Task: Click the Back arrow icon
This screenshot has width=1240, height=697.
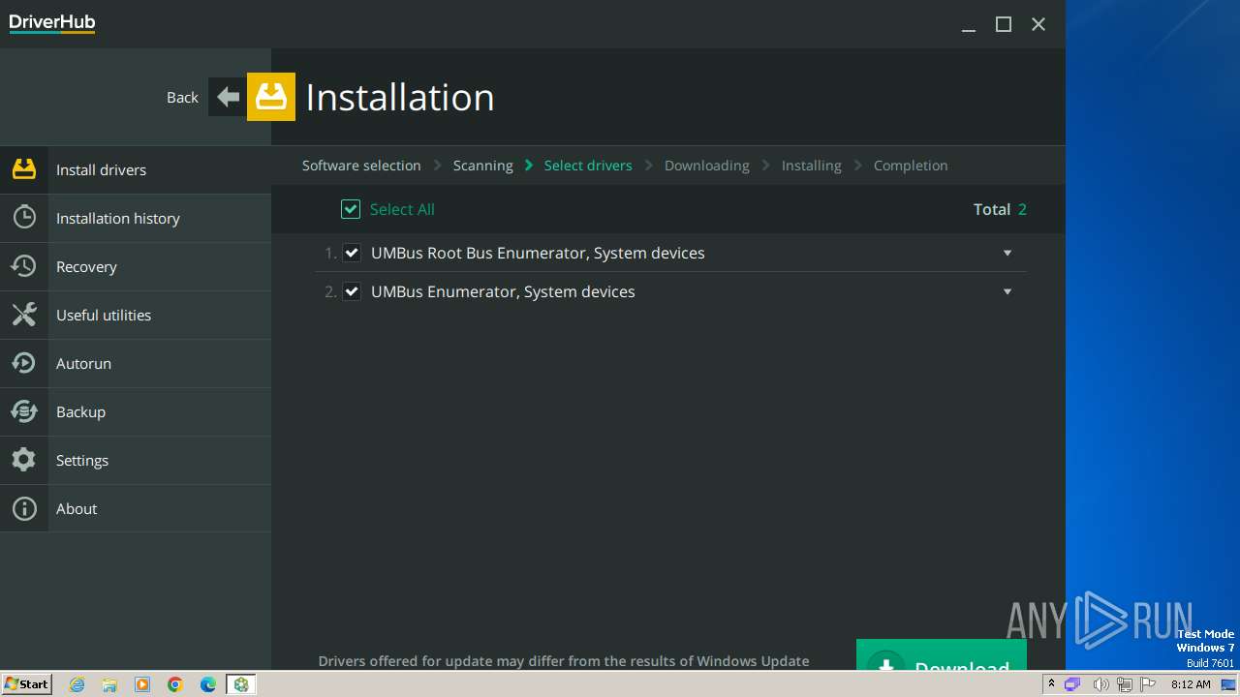Action: 228,97
